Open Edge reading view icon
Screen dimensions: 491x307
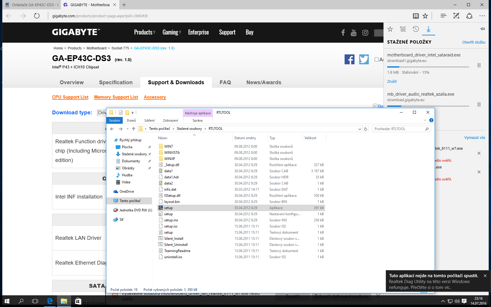[x=416, y=16]
